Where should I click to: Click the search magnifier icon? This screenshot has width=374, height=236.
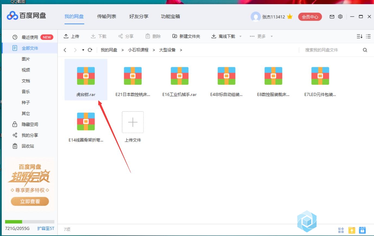[365, 50]
